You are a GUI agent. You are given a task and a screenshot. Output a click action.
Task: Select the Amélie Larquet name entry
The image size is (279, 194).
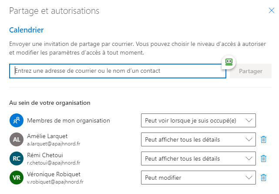click(47, 136)
